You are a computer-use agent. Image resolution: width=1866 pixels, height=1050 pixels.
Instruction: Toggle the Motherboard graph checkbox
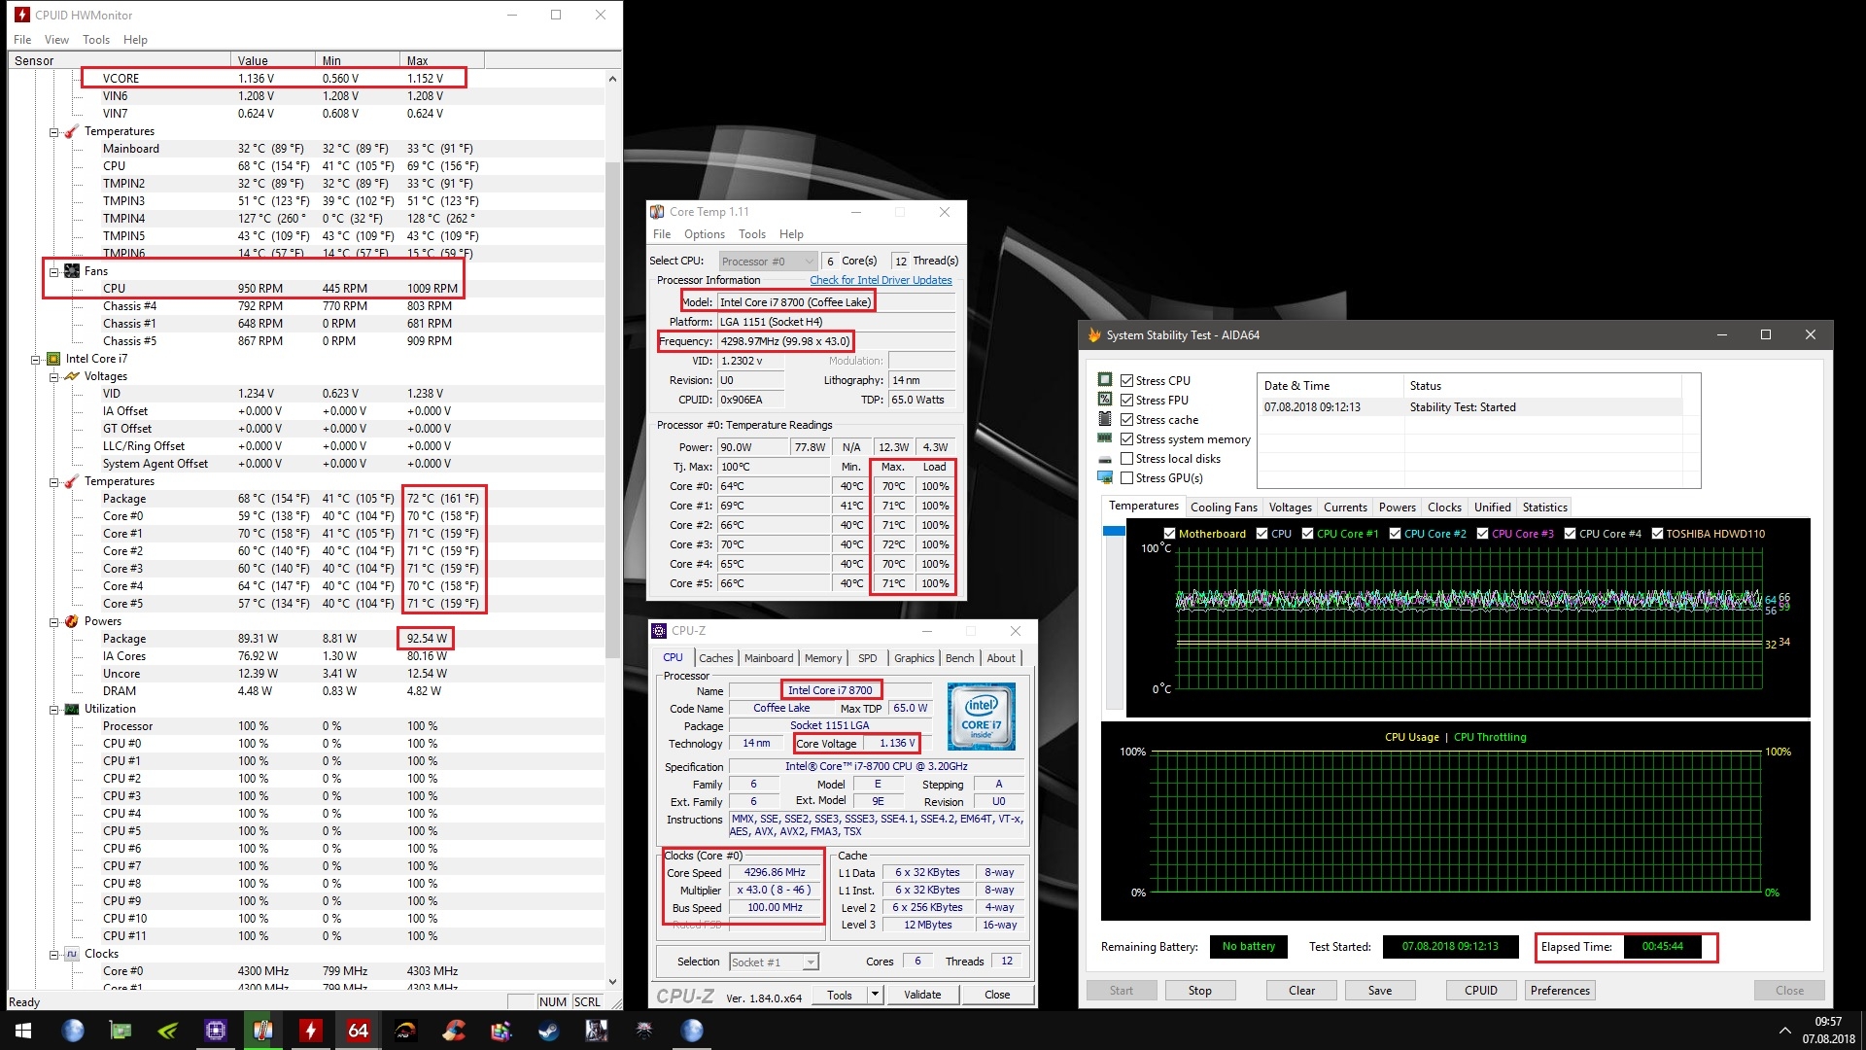click(x=1170, y=534)
